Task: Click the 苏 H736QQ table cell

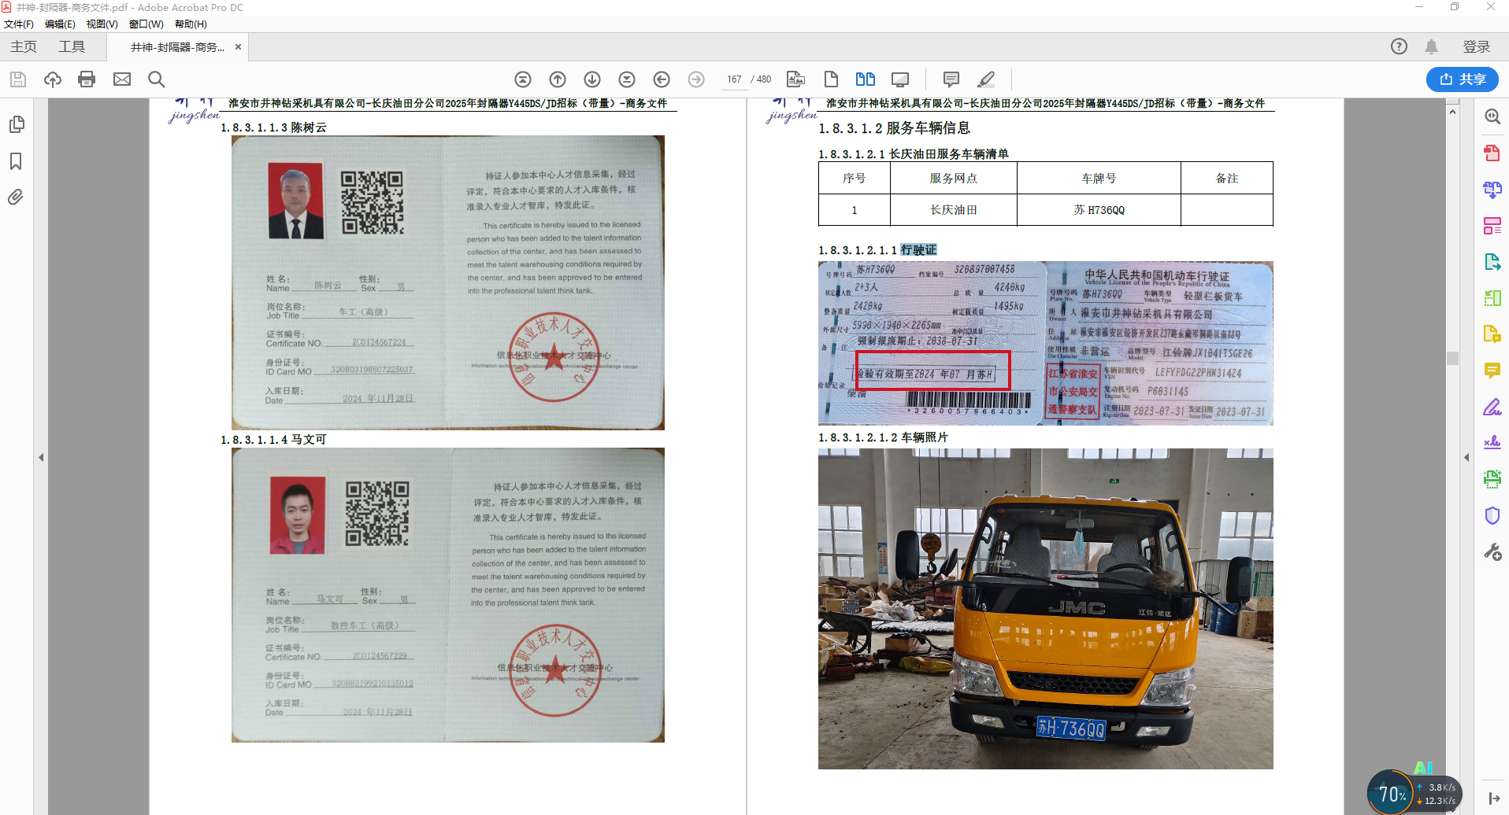Action: click(x=1099, y=210)
